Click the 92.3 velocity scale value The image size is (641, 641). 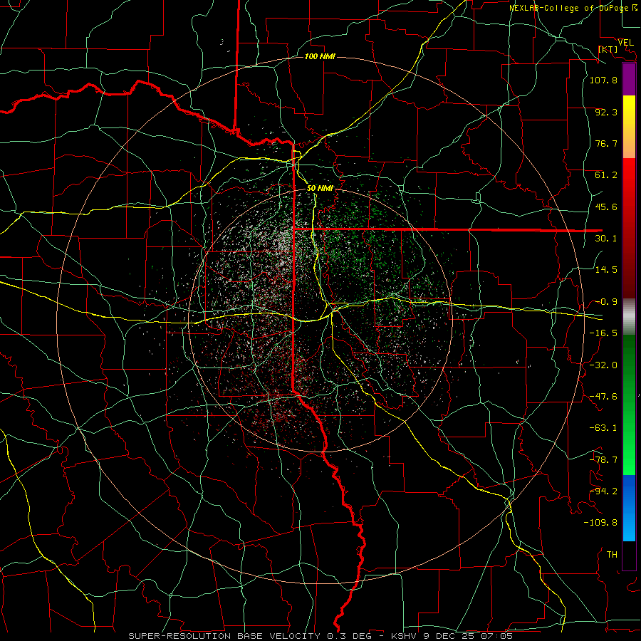pyautogui.click(x=606, y=112)
